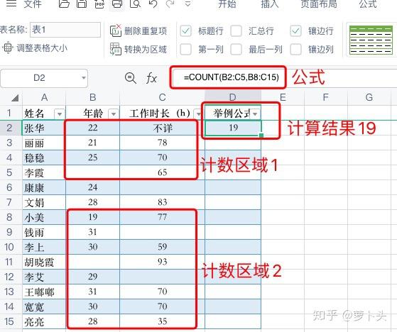Click the undo arrow icon

point(153,4)
